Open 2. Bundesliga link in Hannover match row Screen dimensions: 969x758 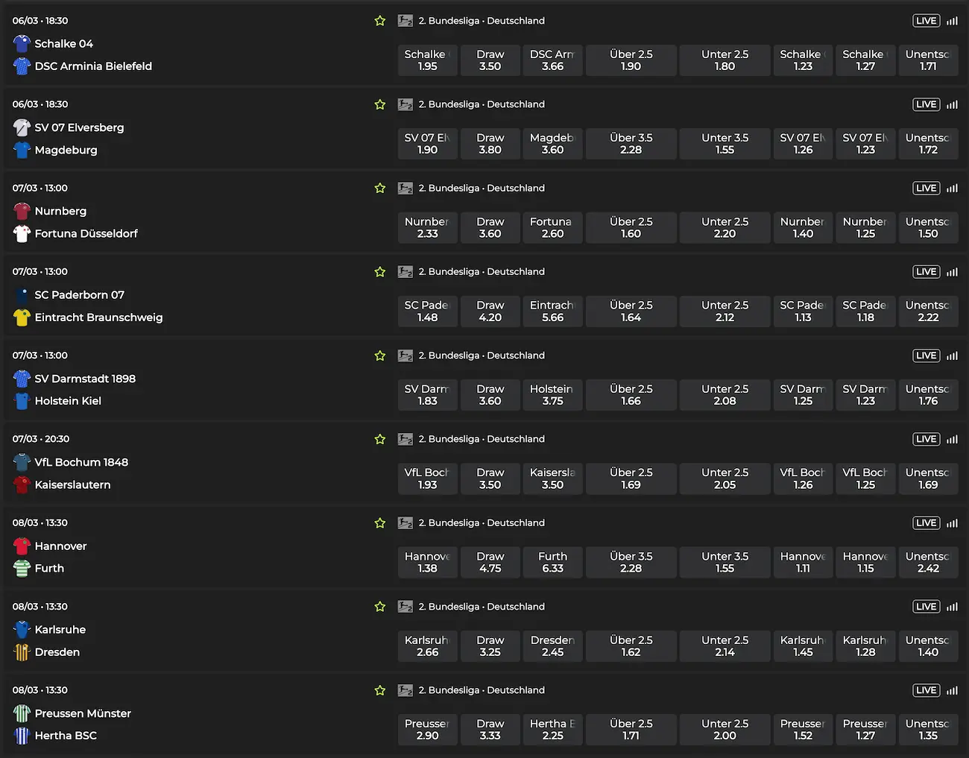[x=482, y=523]
